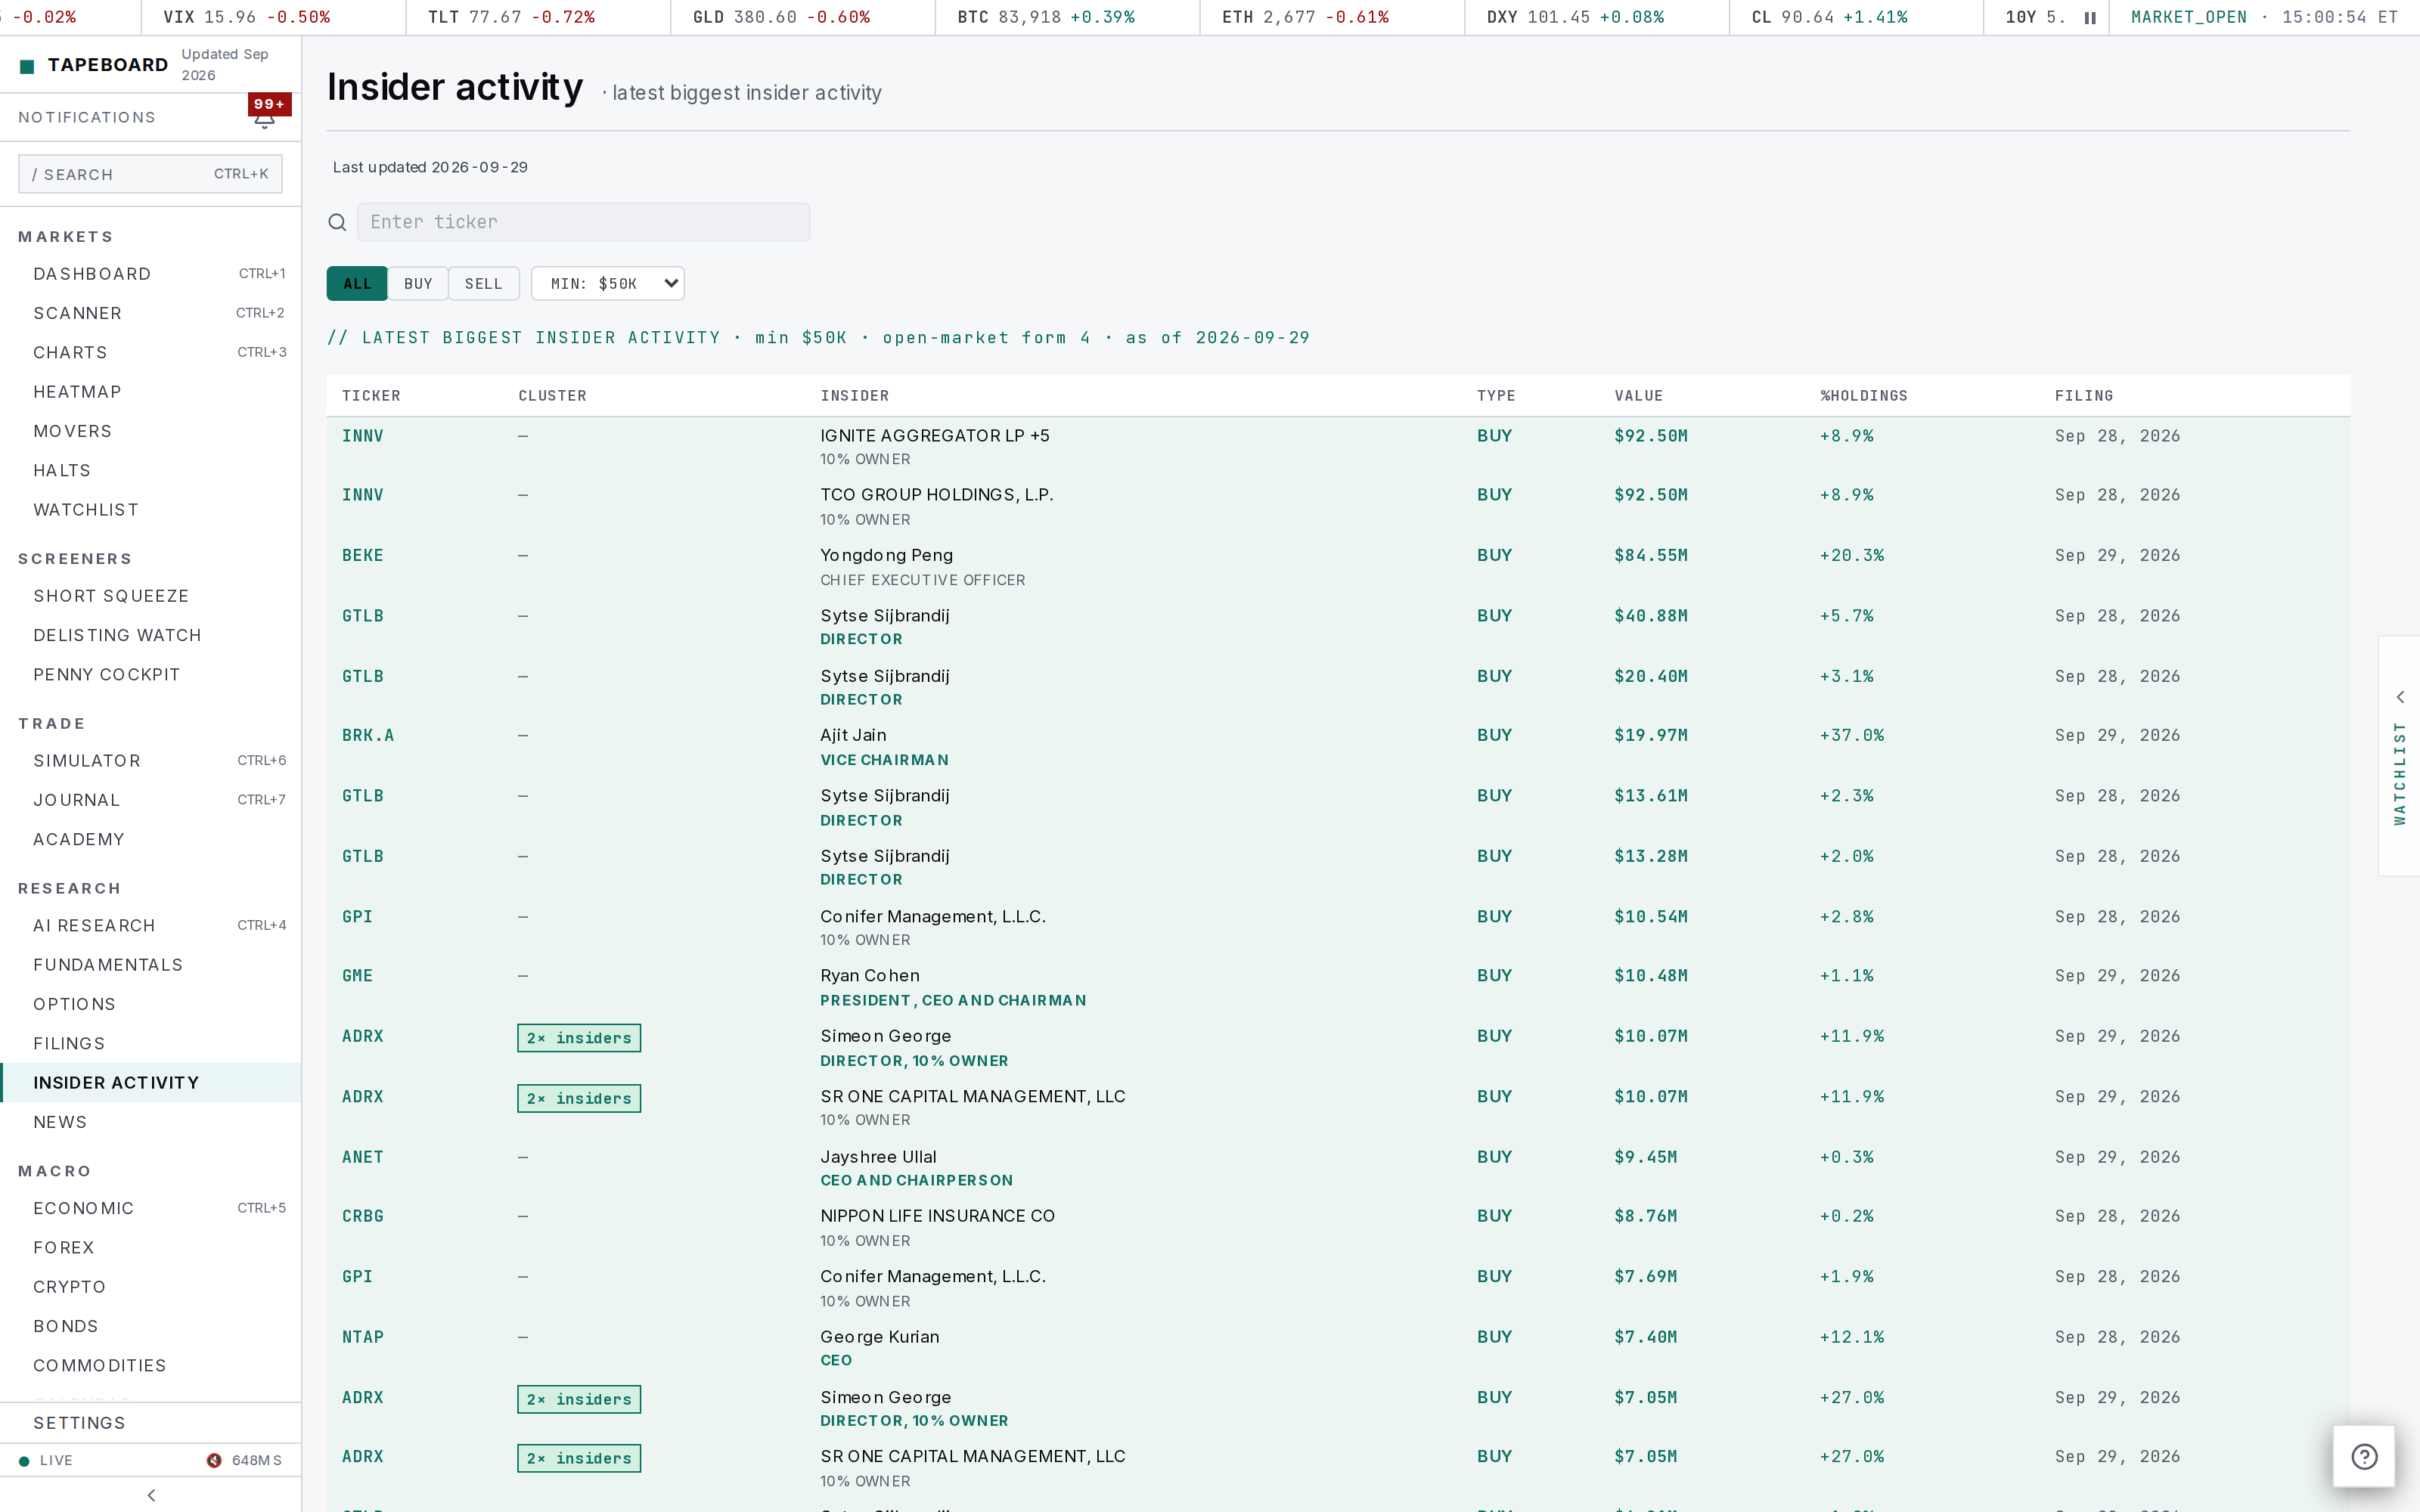Open the MIN: $50K dropdown
This screenshot has height=1512, width=2420.
[x=608, y=284]
